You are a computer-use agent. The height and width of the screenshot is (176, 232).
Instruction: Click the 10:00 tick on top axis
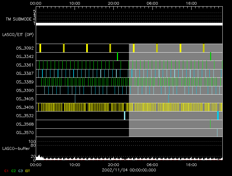(75, 3)
